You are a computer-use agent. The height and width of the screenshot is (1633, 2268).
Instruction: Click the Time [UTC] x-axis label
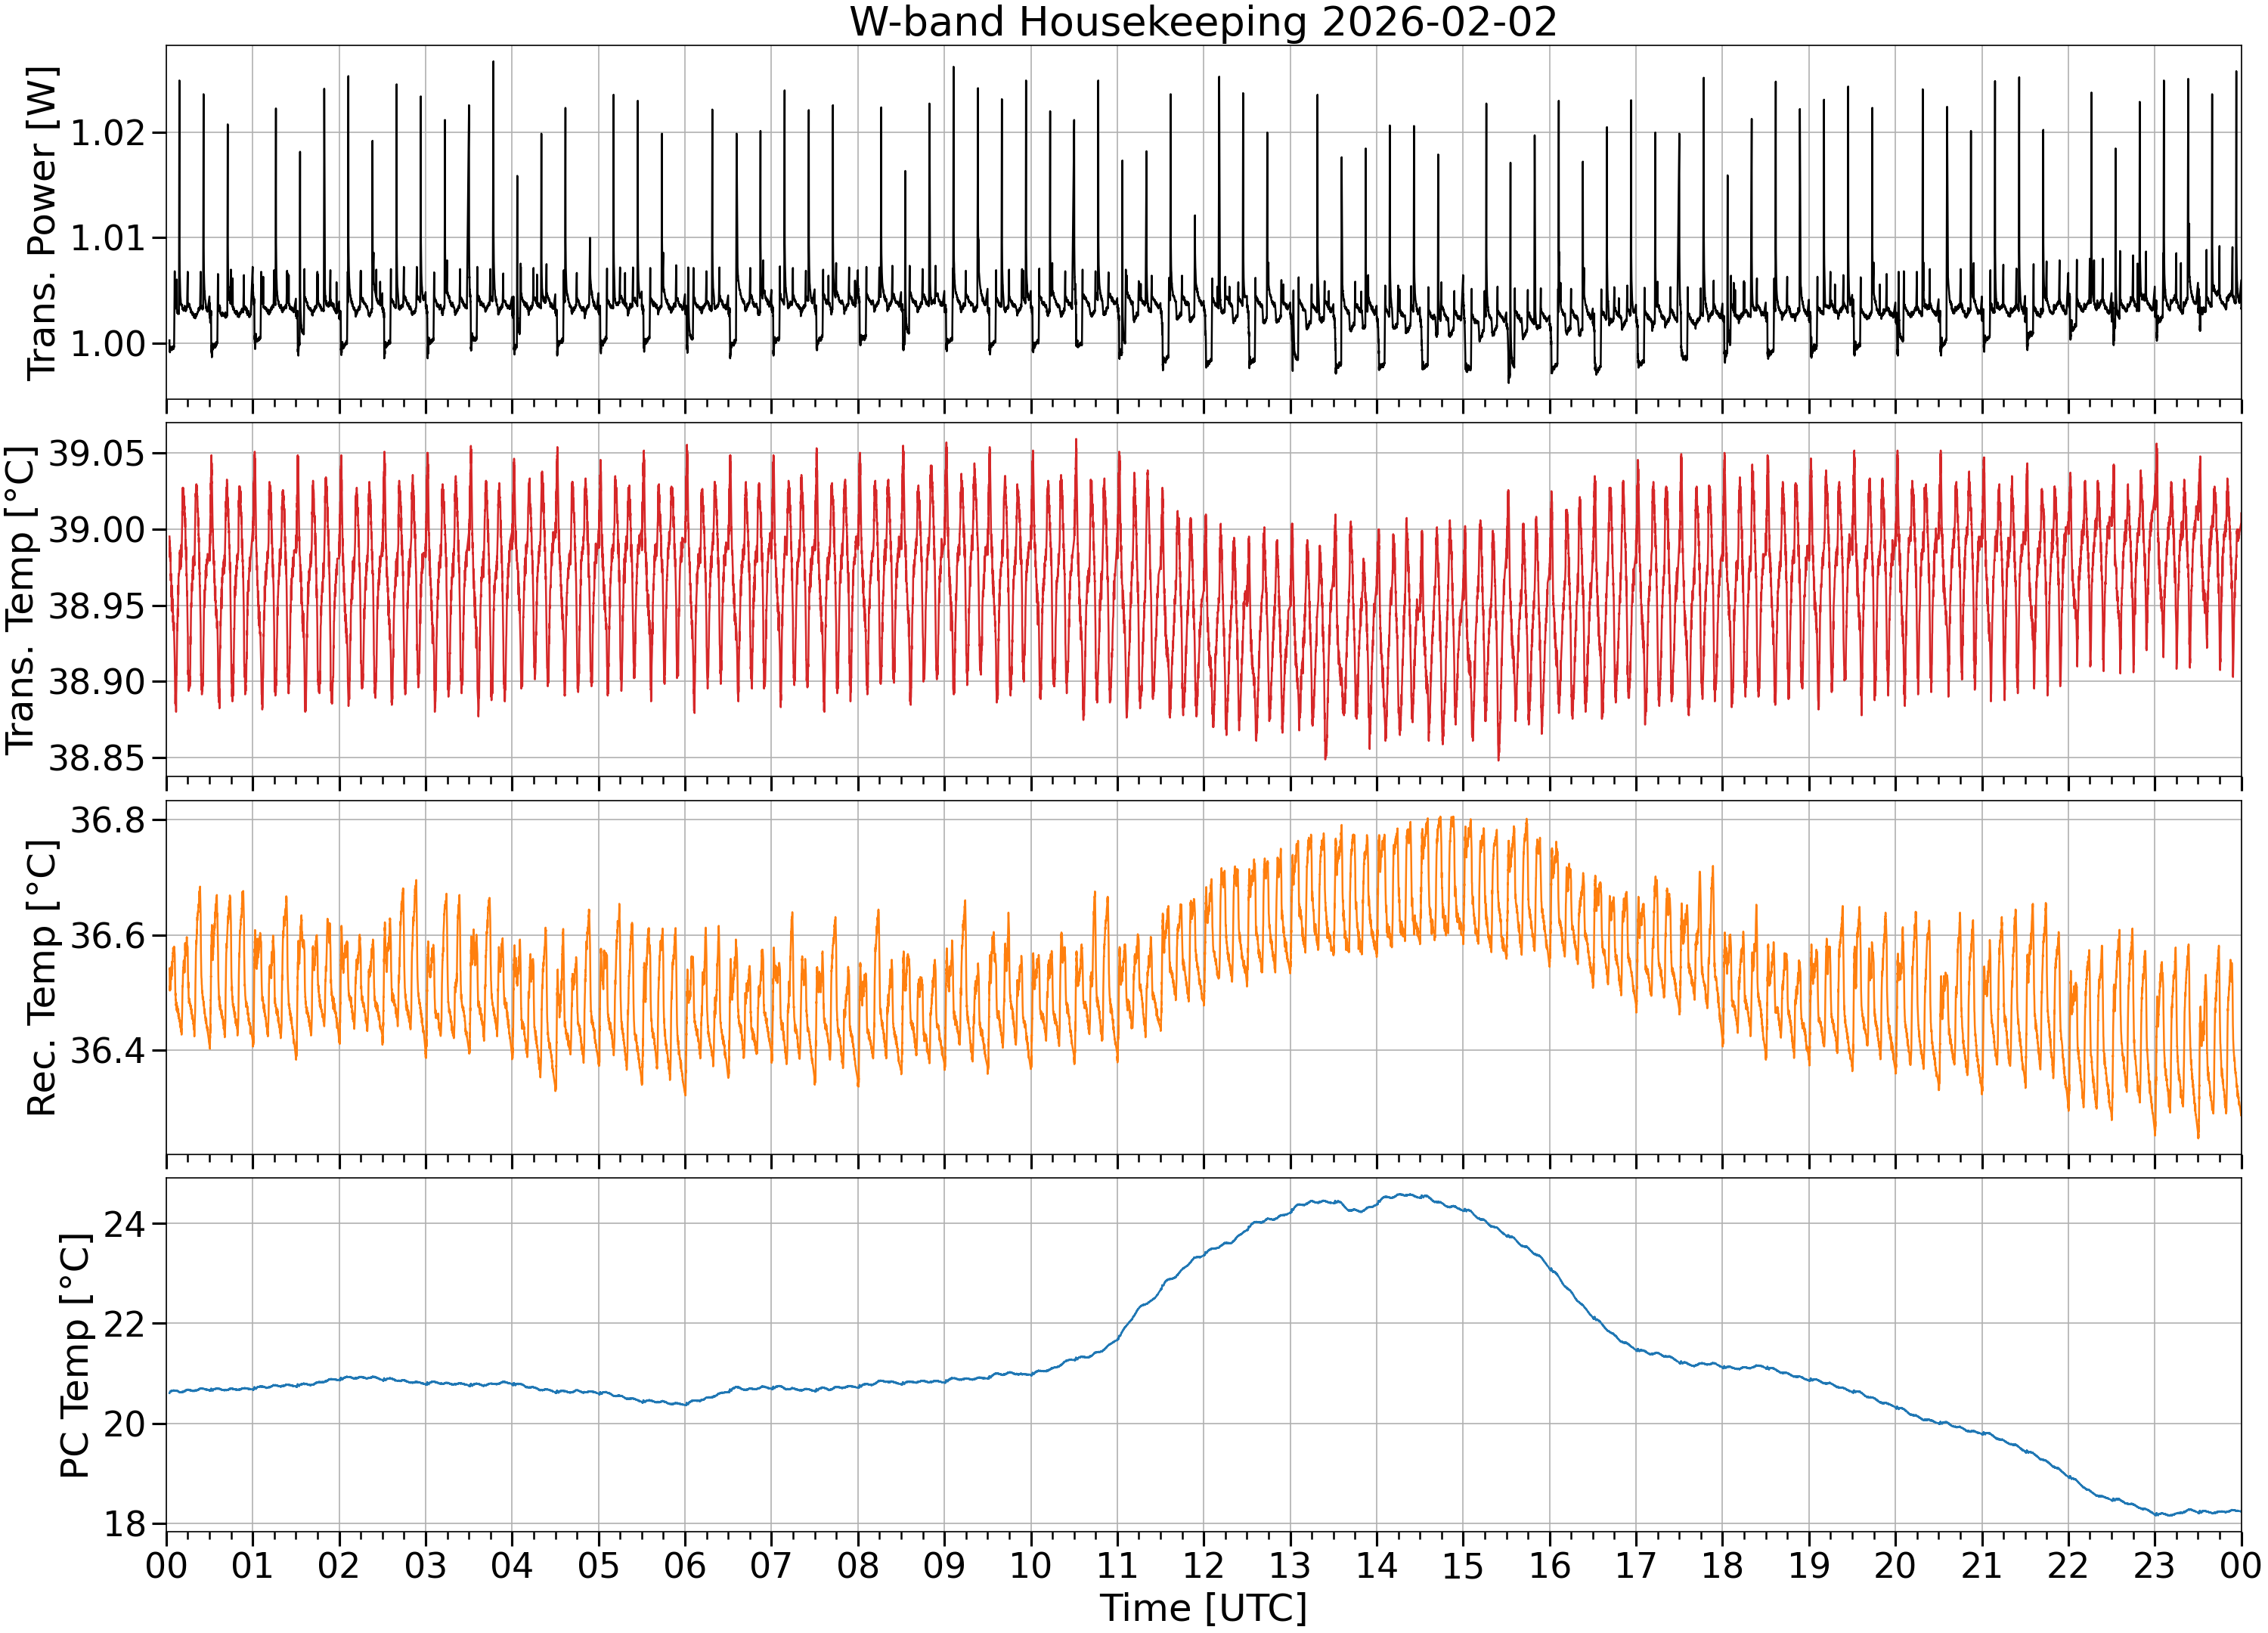pos(1203,1608)
